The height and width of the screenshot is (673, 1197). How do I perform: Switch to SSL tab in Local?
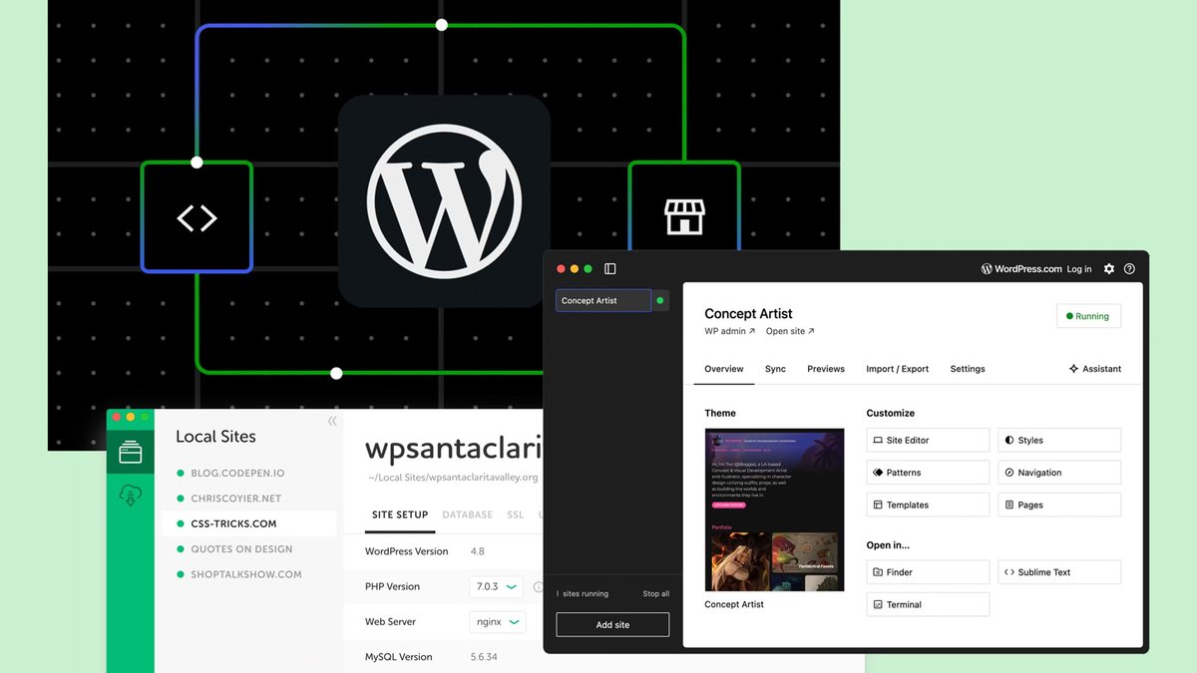pyautogui.click(x=515, y=515)
